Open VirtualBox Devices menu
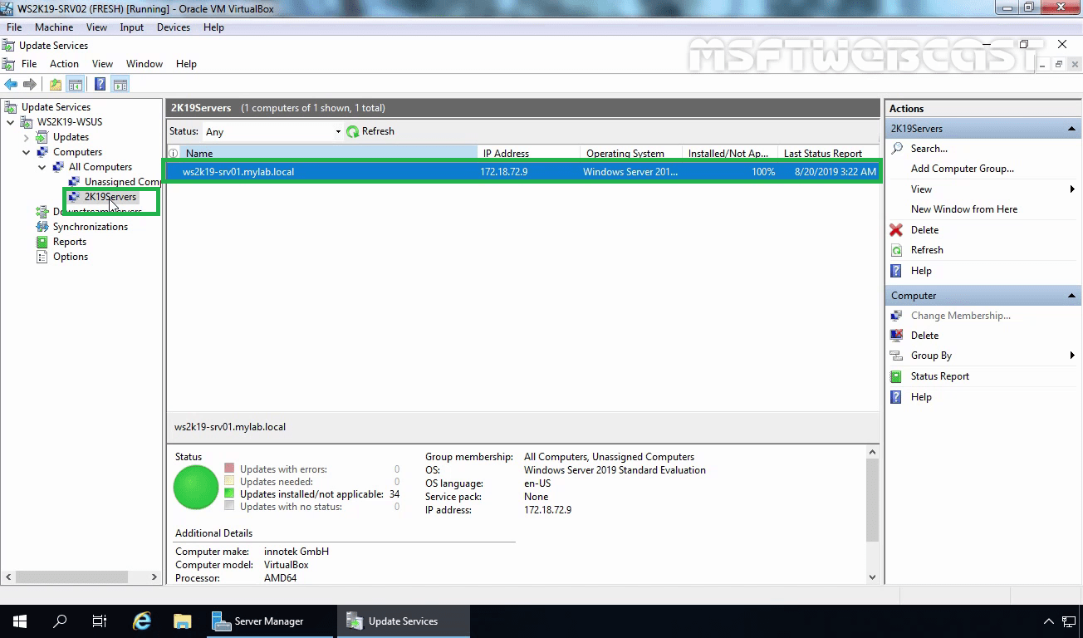The image size is (1083, 638). (173, 27)
